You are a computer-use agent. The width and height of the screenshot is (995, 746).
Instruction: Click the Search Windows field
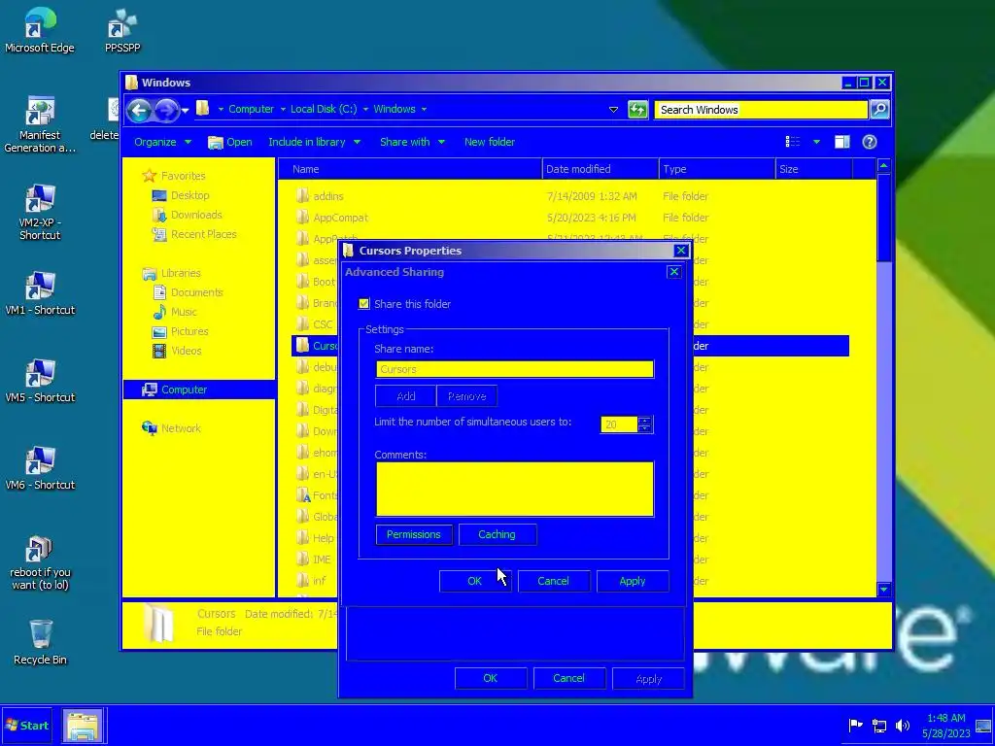click(x=761, y=109)
